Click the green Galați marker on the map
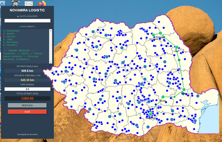222x142 pixels. pos(184,90)
